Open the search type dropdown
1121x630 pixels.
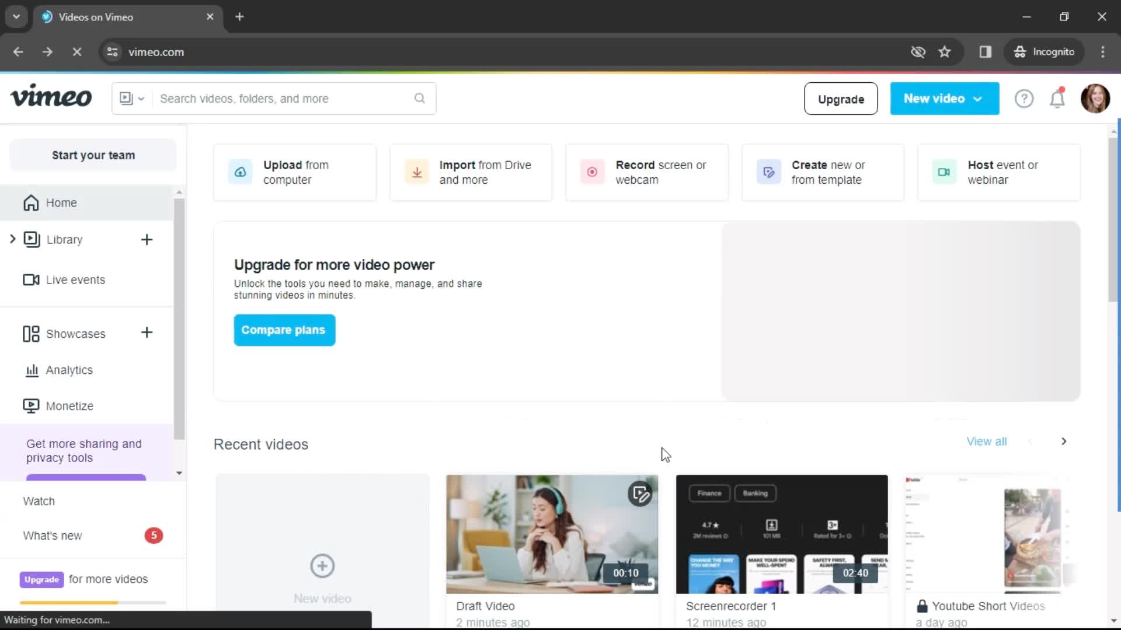pyautogui.click(x=132, y=99)
